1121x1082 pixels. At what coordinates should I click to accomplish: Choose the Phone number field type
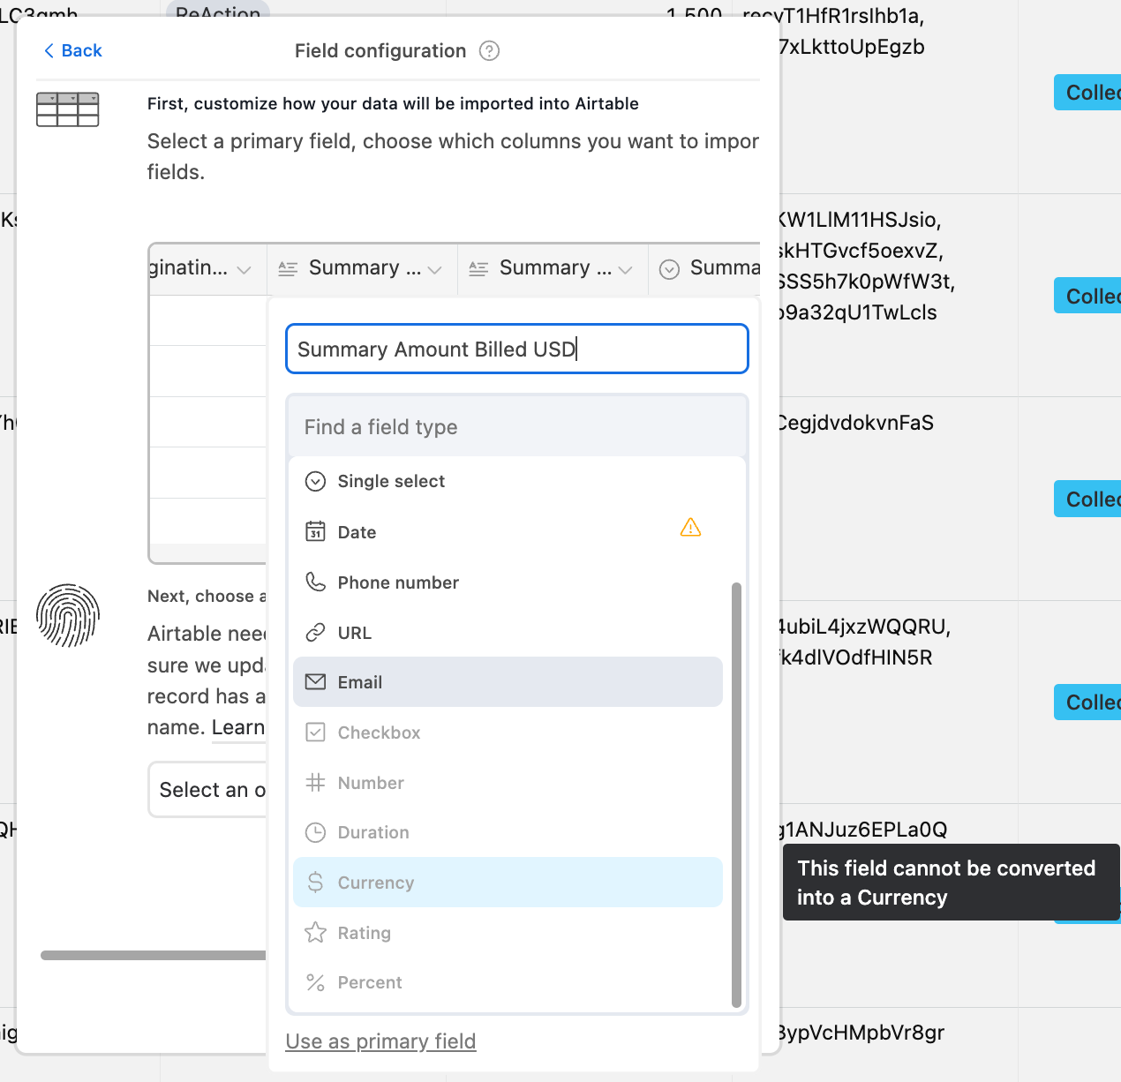coord(508,582)
